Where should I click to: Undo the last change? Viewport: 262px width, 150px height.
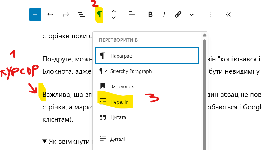[50, 14]
